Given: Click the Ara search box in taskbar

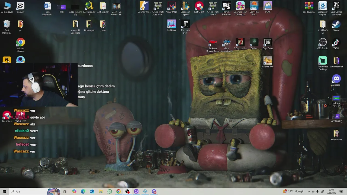Looking at the screenshot, I should pyautogui.click(x=35, y=191).
